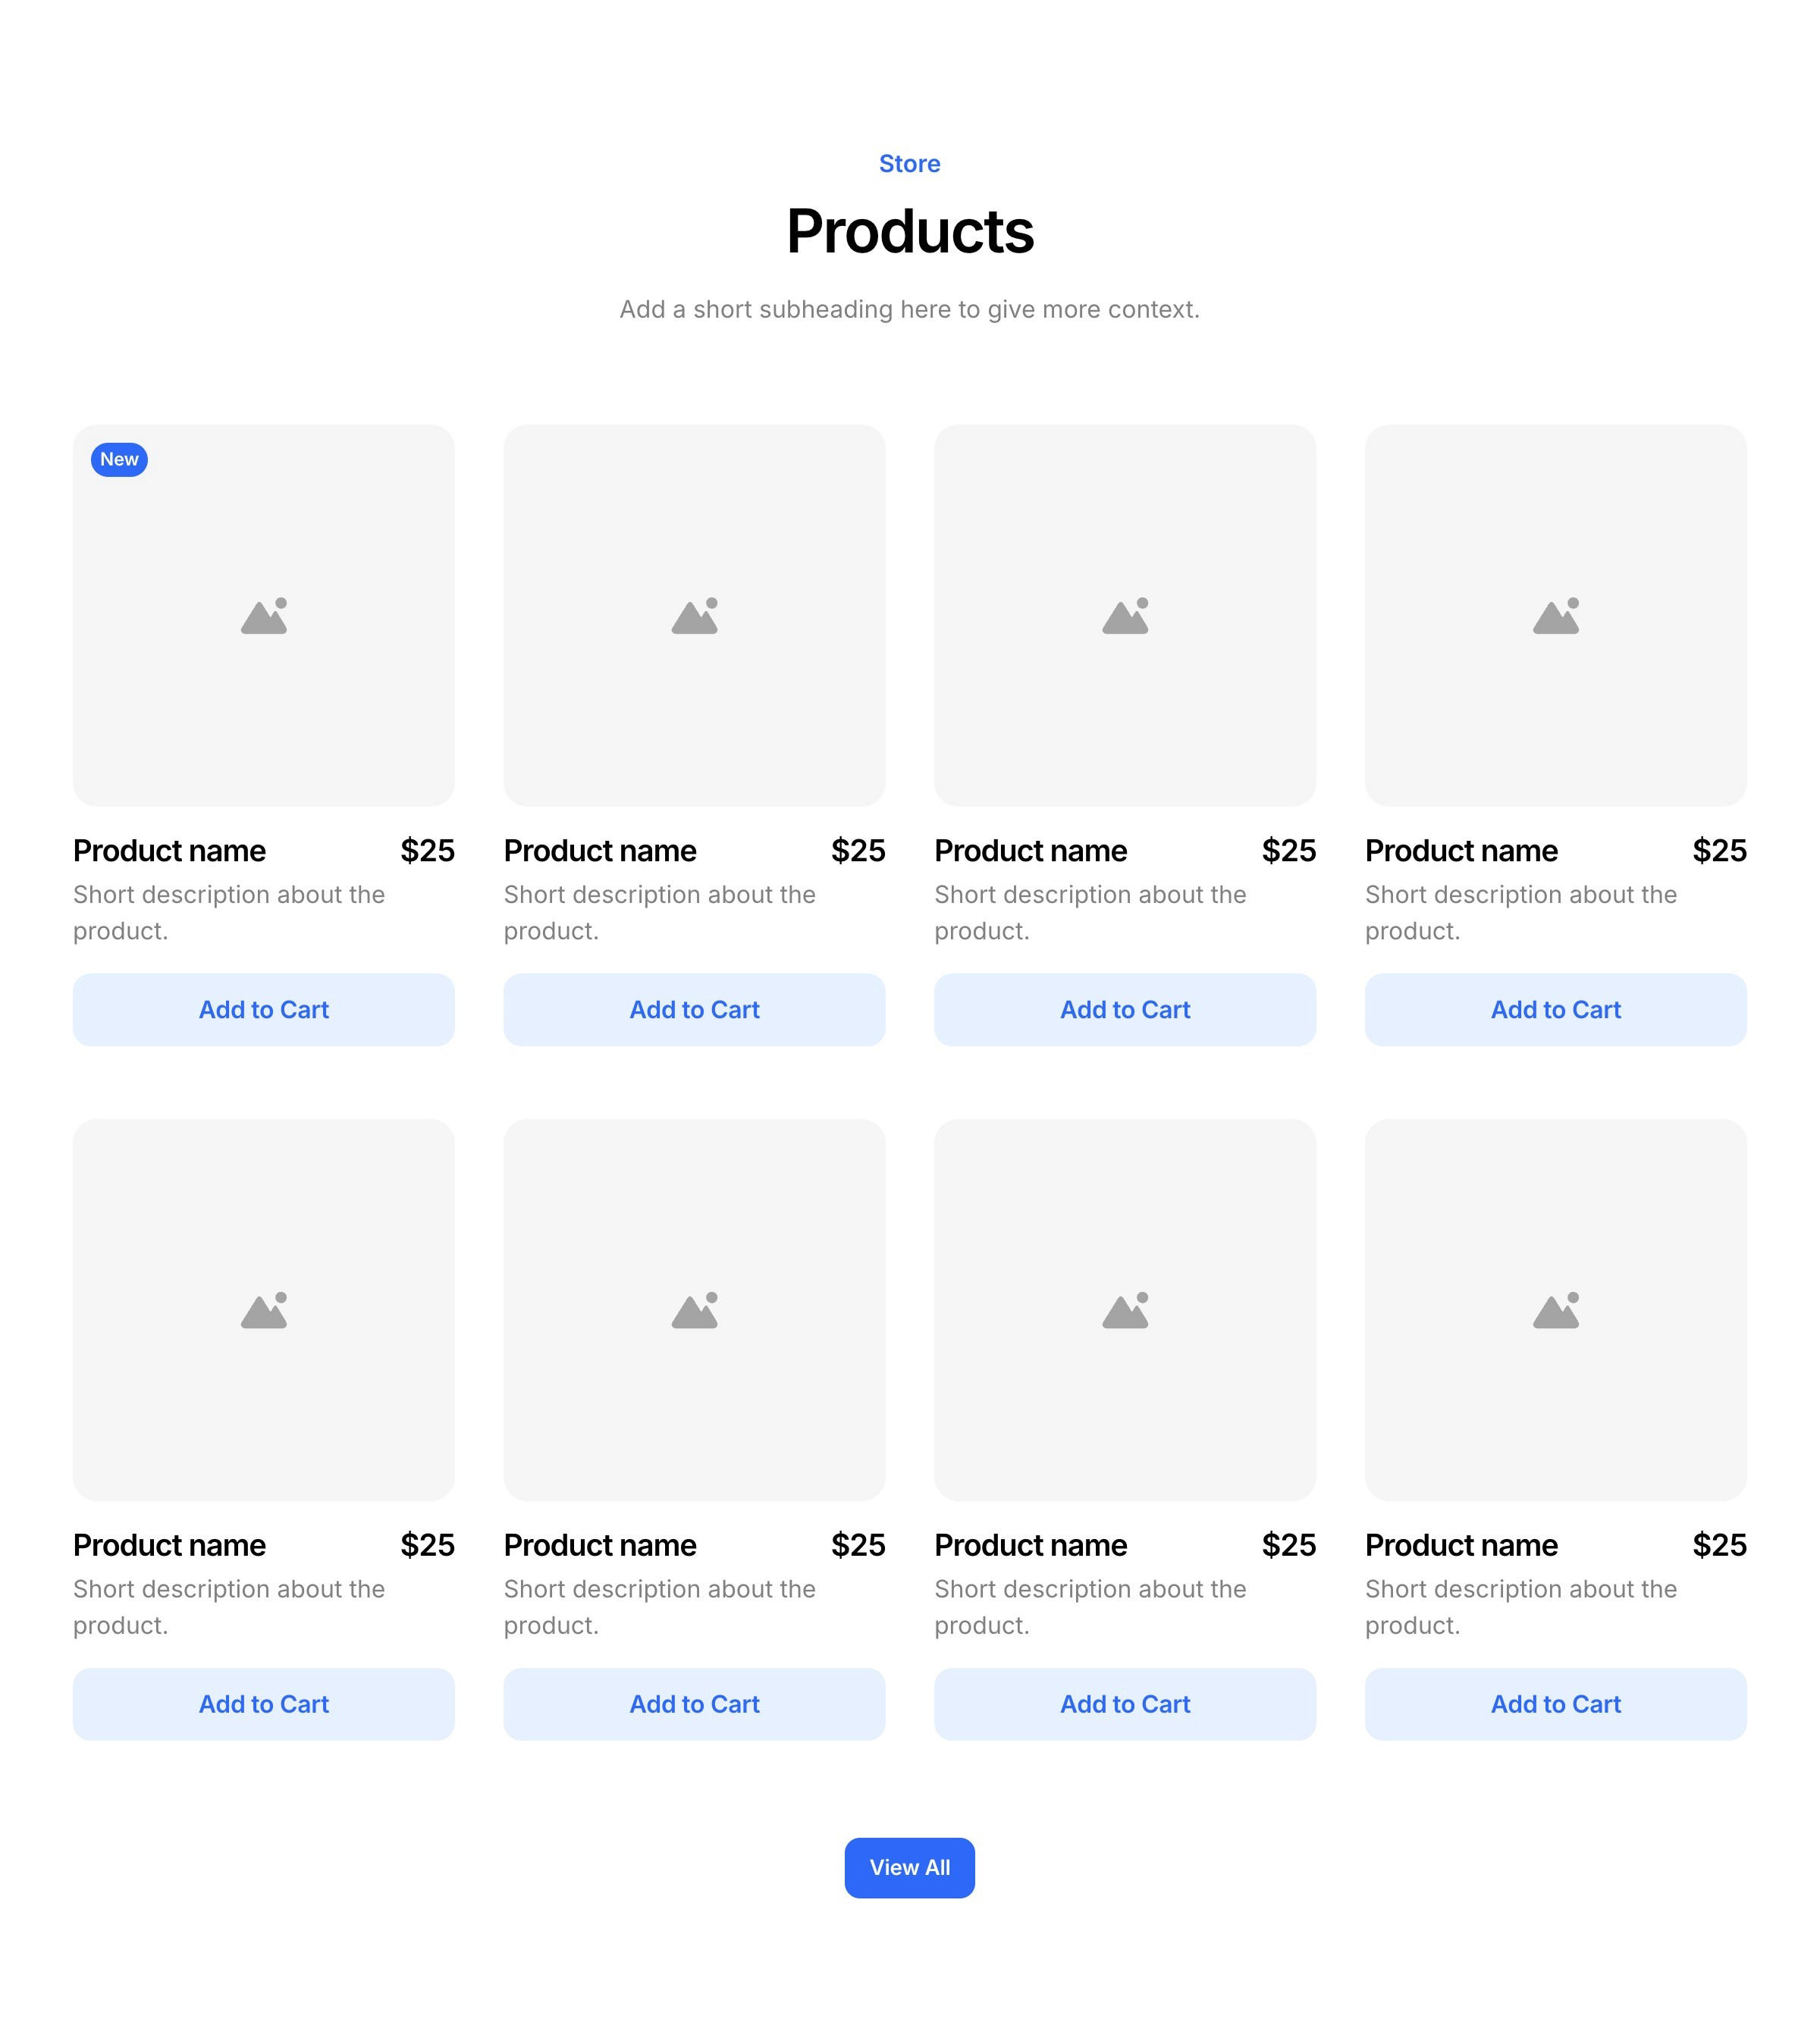This screenshot has width=1820, height=2044.
Task: Click the $25 price of fourth top-row product
Action: point(1719,851)
